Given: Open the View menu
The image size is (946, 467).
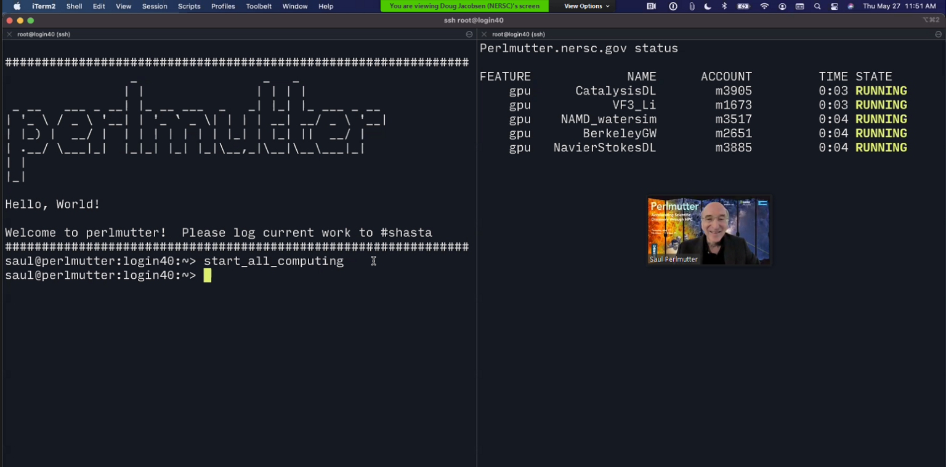Looking at the screenshot, I should [x=123, y=6].
